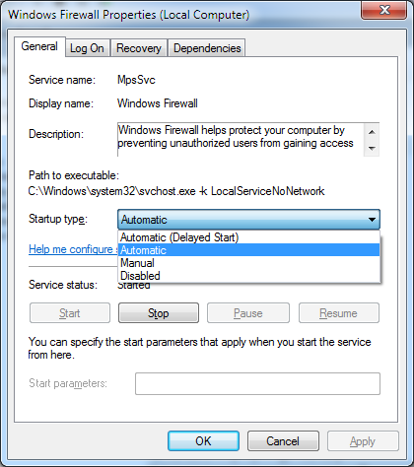Click the Start parameters text field
Screen dimensions: 414x467
point(257,383)
